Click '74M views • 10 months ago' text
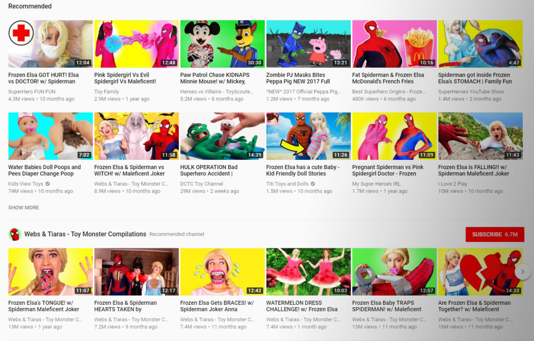 tap(41, 191)
